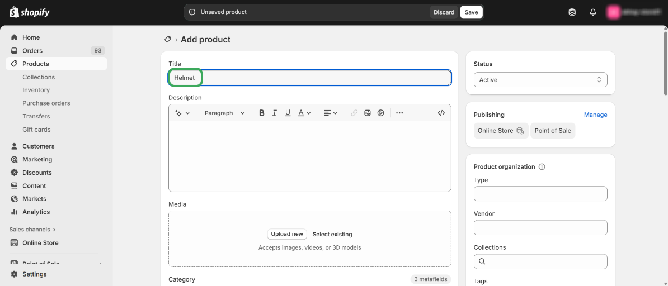668x286 pixels.
Task: Discard the unsaved product
Action: click(x=444, y=12)
